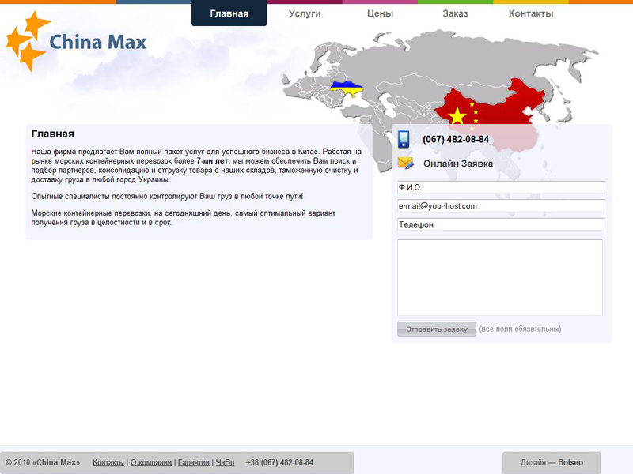Open the Заказ menu item

click(456, 13)
